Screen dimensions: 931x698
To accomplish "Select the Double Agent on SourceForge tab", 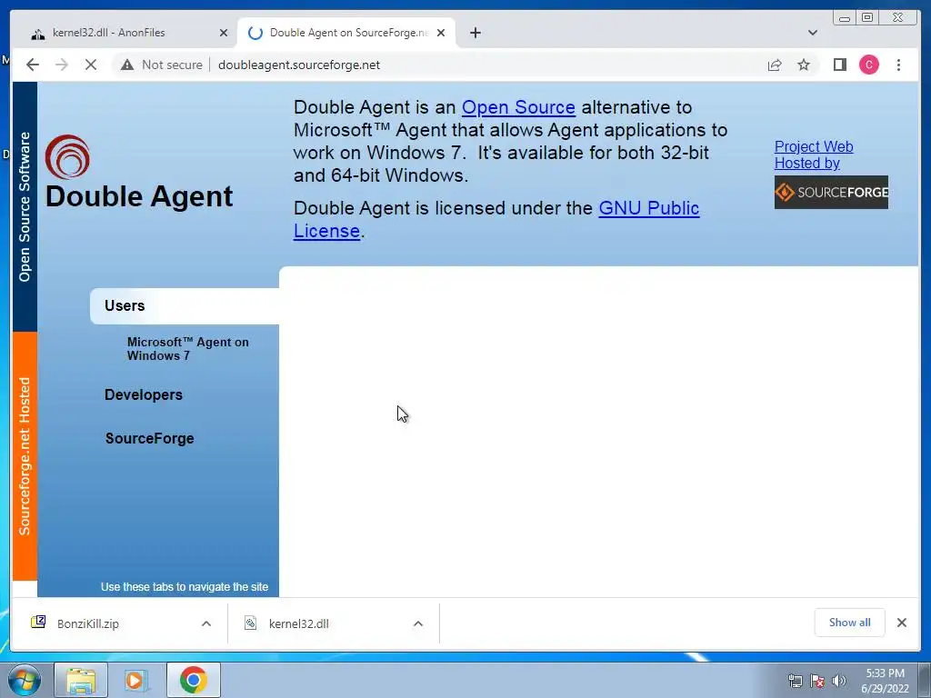I will pyautogui.click(x=346, y=33).
